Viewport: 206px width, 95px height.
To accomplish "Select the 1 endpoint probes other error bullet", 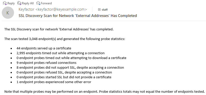I will tap(54, 82).
